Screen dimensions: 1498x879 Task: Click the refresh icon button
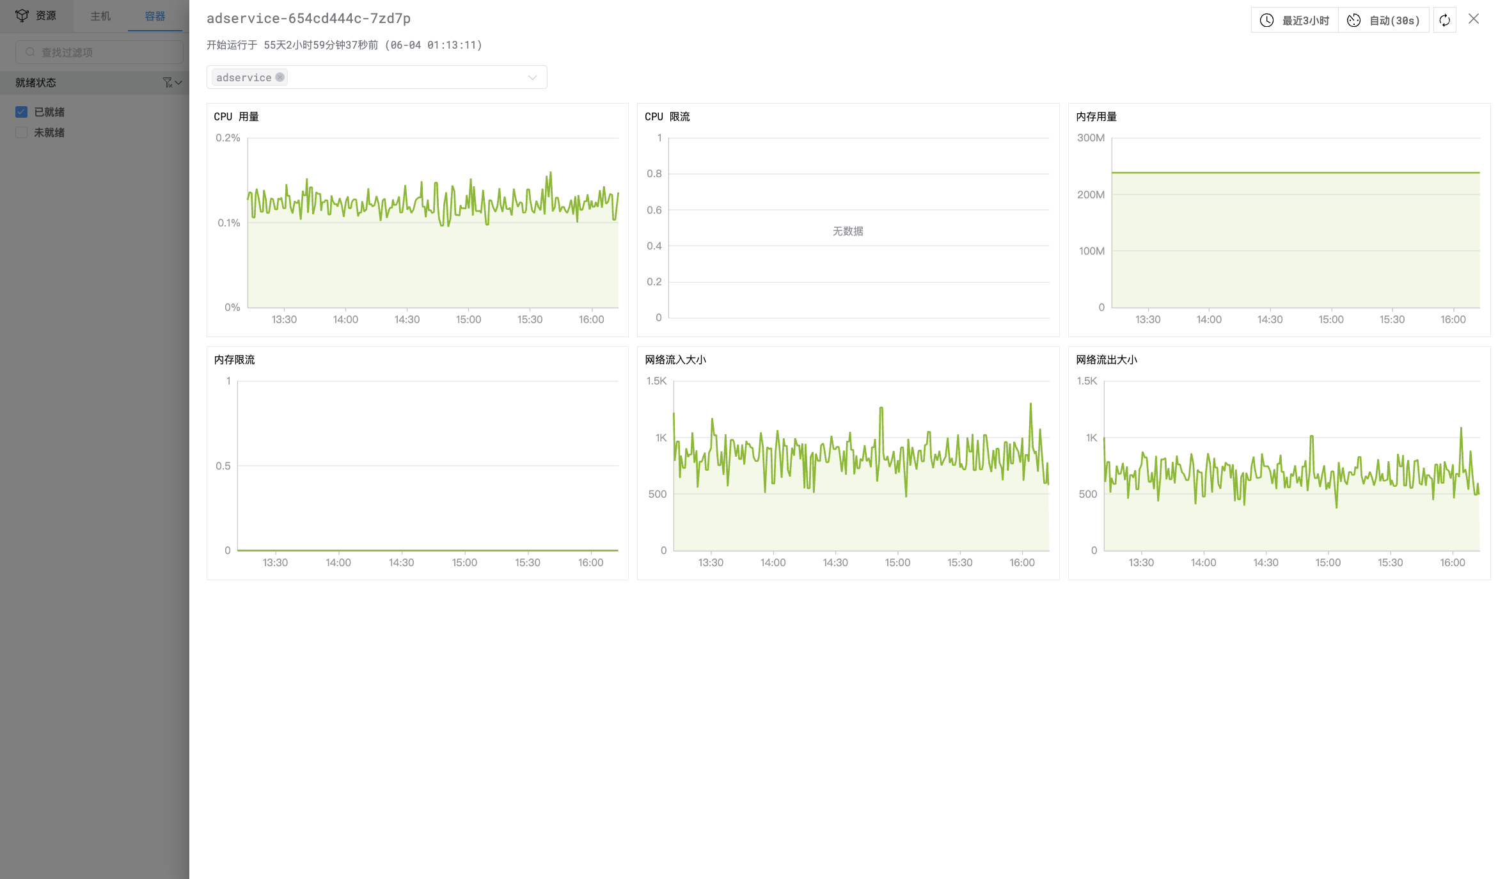(x=1444, y=20)
